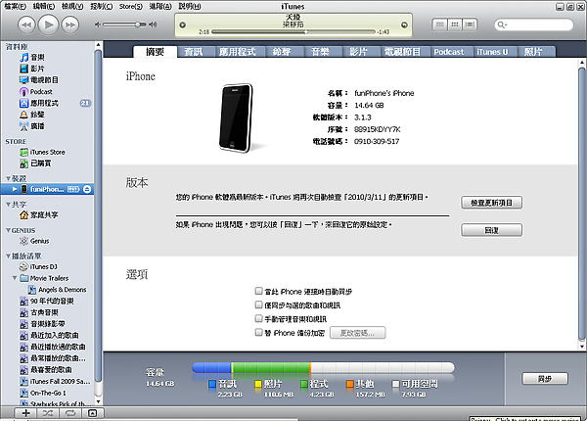The image size is (587, 421).
Task: Enable auto sync when iPhone connects
Action: tap(258, 291)
